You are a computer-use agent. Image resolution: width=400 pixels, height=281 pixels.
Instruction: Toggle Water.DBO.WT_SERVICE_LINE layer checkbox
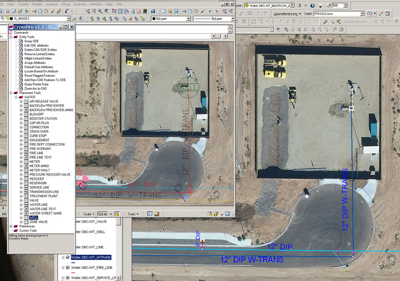click(68, 278)
